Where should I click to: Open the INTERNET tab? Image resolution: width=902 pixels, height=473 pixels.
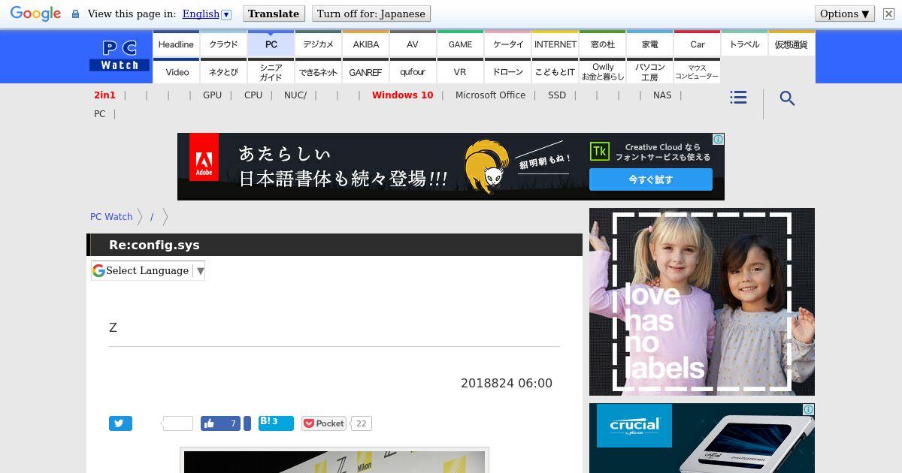coord(555,44)
